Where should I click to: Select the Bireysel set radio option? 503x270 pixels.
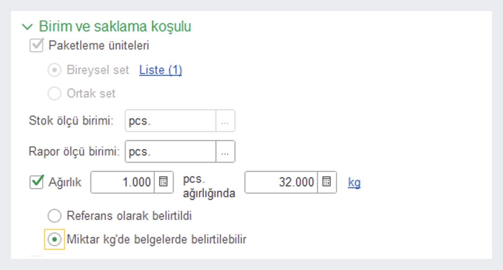point(54,70)
